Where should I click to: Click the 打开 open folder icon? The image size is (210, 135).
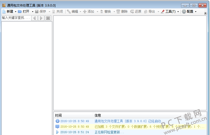point(20,12)
